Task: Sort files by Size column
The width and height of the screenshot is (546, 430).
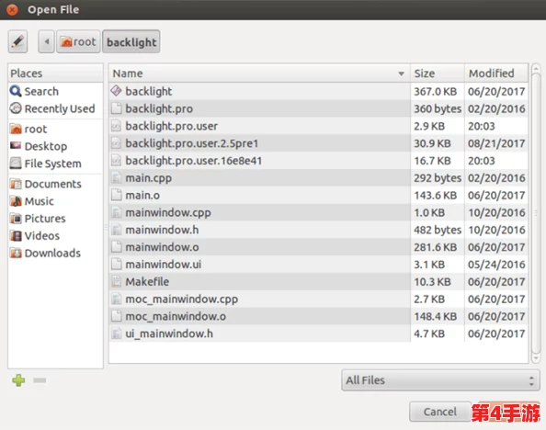Action: pyautogui.click(x=438, y=74)
